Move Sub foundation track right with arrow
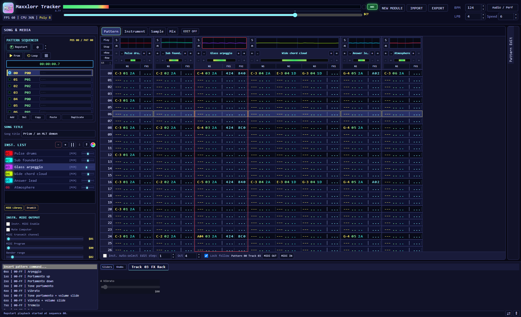 [191, 53]
